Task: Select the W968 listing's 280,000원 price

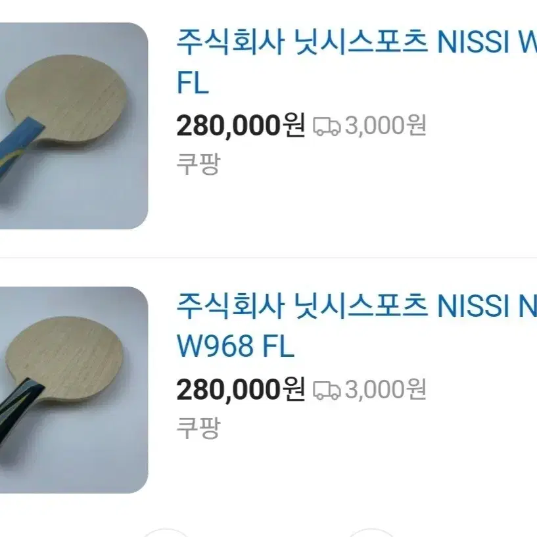Action: point(241,389)
